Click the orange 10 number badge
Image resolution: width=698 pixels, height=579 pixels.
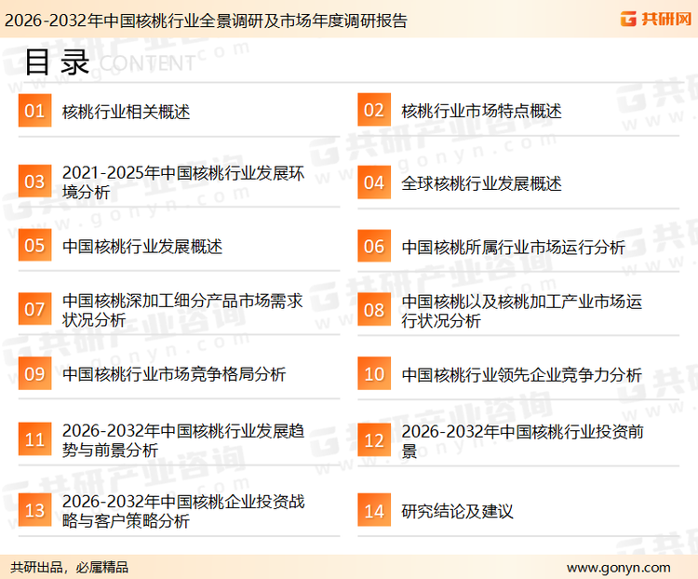tap(374, 373)
